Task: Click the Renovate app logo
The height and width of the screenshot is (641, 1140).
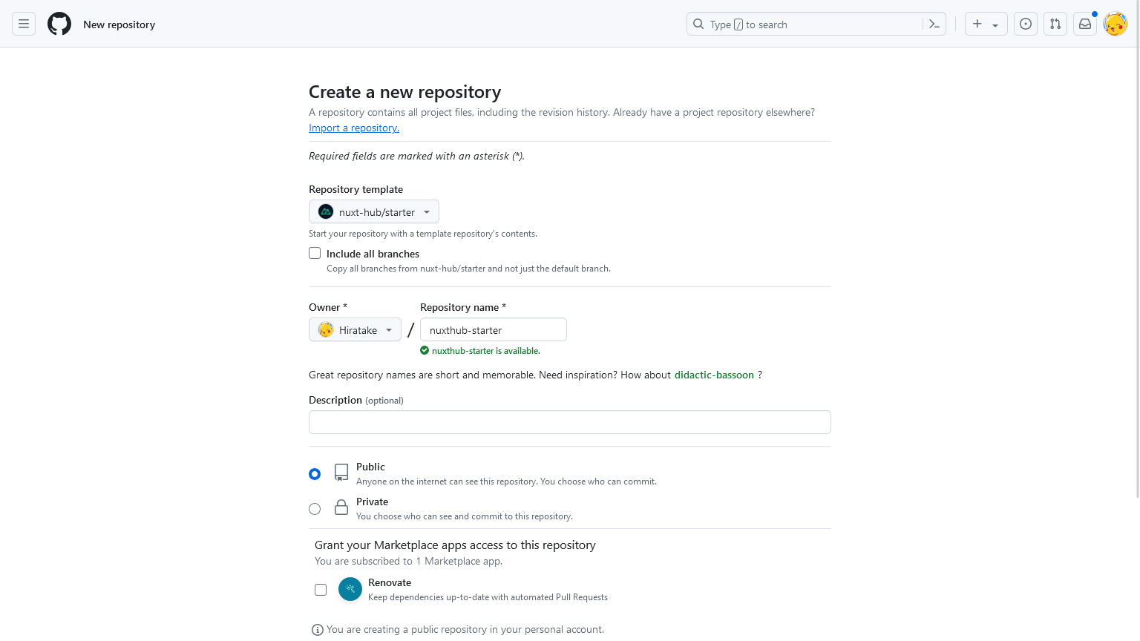Action: tap(350, 589)
